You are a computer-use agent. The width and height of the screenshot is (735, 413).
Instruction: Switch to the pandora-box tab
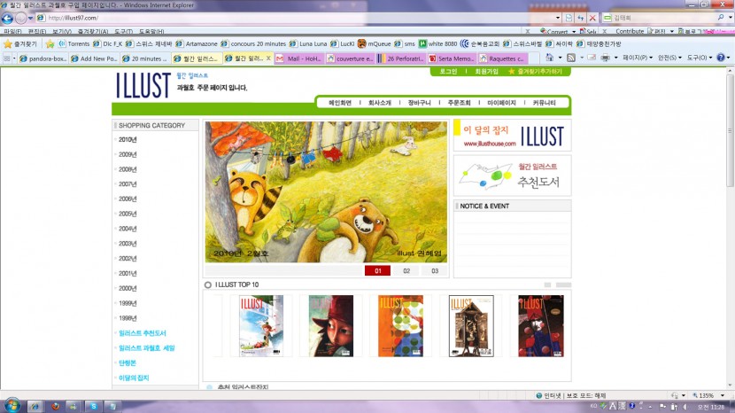click(x=43, y=58)
